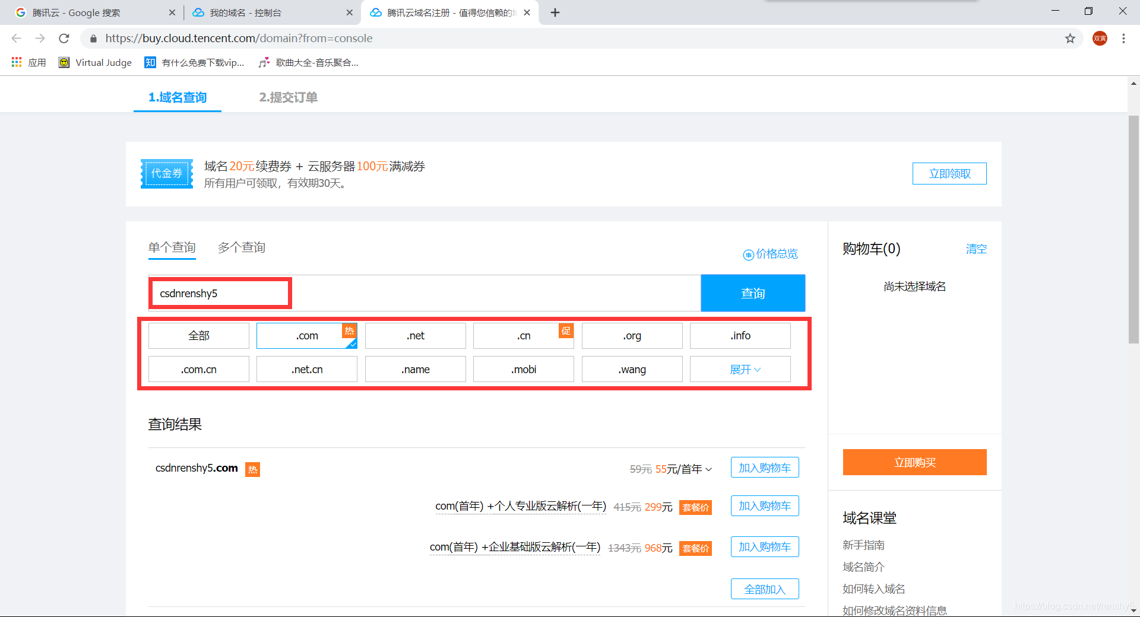The image size is (1140, 617).
Task: Toggle the .org suffix filter
Action: 632,336
